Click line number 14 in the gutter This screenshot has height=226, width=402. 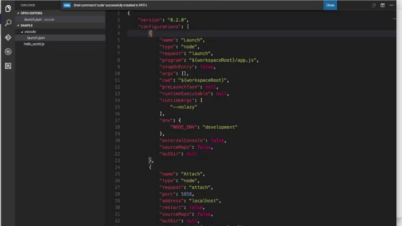(x=117, y=100)
